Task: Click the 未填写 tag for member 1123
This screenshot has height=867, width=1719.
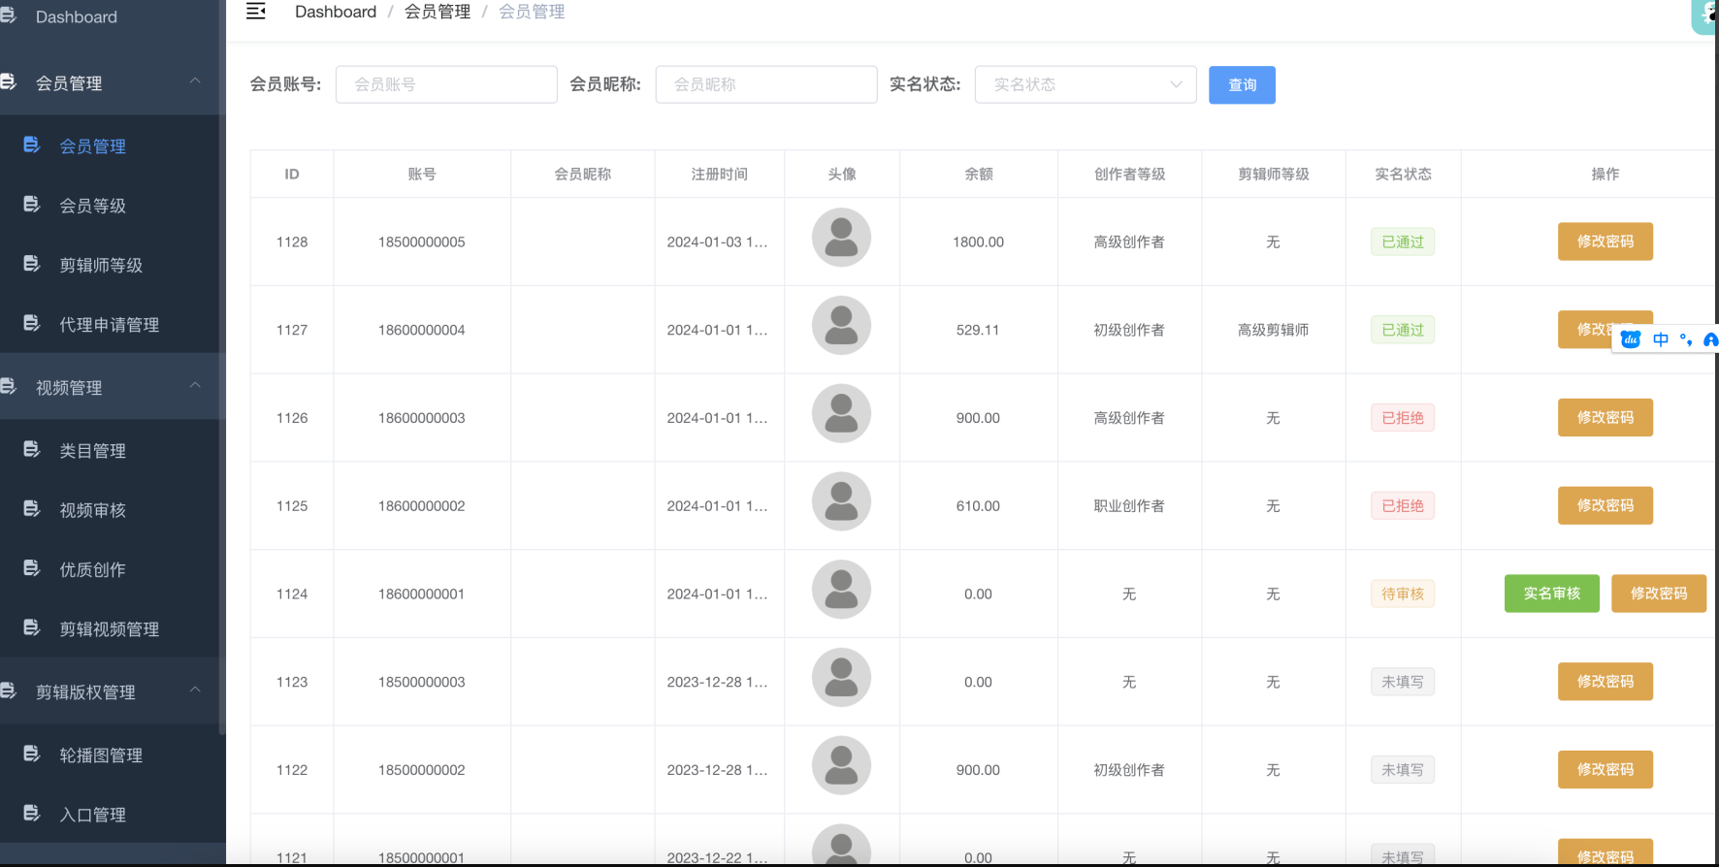Action: coord(1403,682)
